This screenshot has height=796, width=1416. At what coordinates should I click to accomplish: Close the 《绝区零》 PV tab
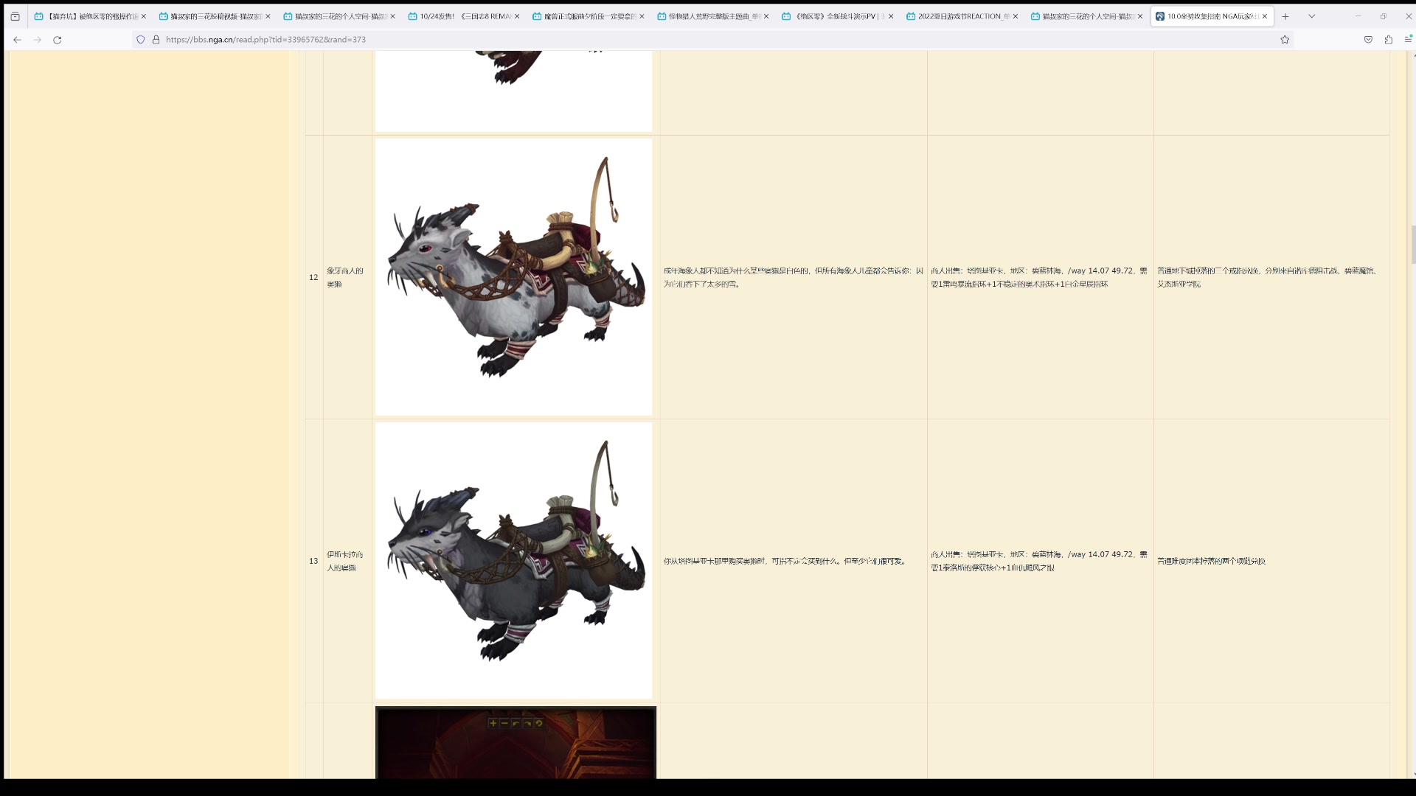tap(891, 16)
